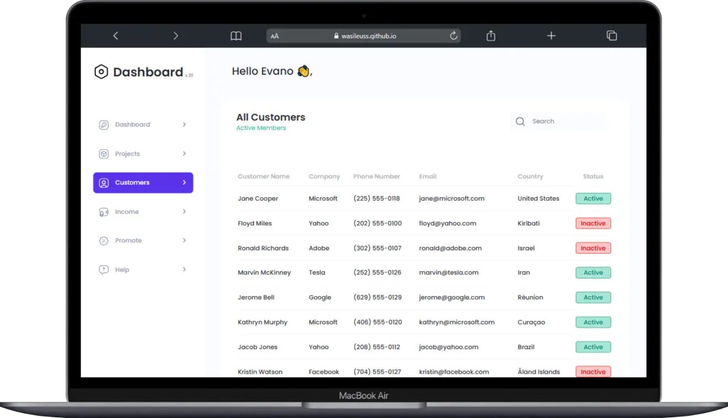
Task: Go back with Safari back arrow
Action: click(x=115, y=36)
